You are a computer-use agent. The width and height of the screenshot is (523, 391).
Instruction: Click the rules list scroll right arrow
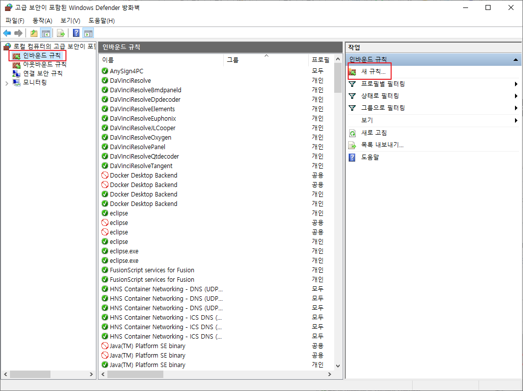tap(330, 375)
